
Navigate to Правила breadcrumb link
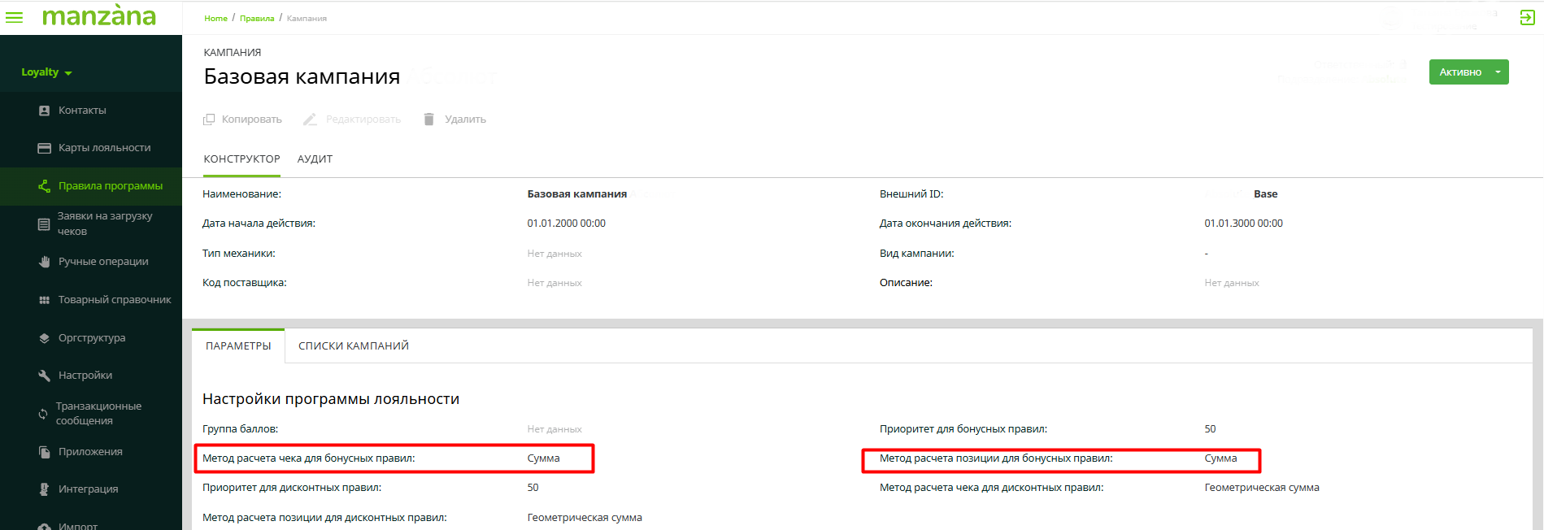click(257, 19)
